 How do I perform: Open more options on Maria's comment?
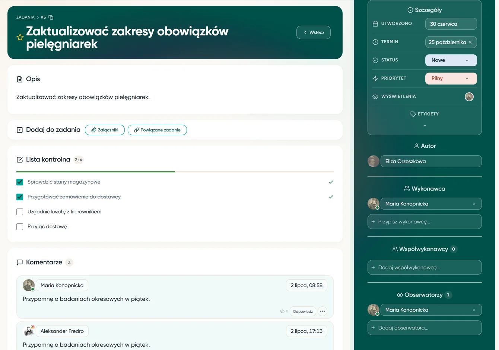[322, 311]
